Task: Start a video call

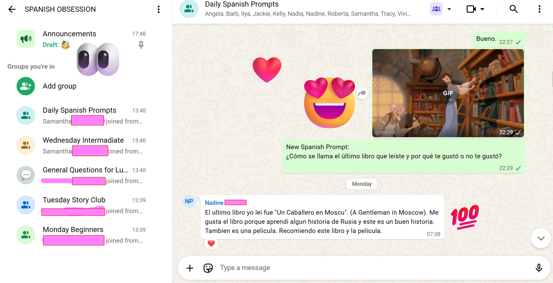Action: coord(471,9)
